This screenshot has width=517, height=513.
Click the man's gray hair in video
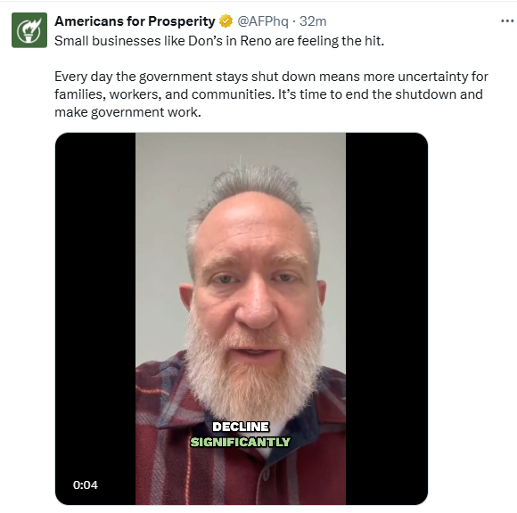click(252, 188)
